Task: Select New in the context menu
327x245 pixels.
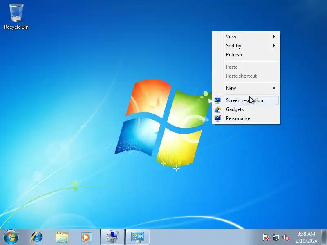Action: click(246, 88)
